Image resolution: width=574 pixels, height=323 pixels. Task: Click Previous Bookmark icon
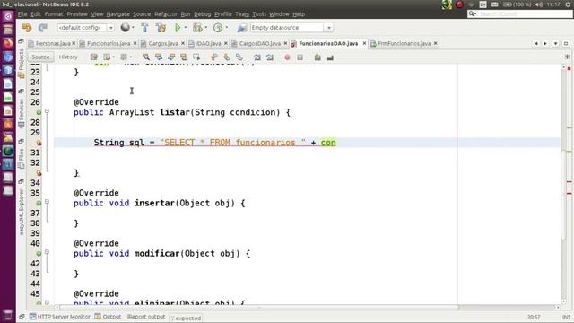click(214, 57)
